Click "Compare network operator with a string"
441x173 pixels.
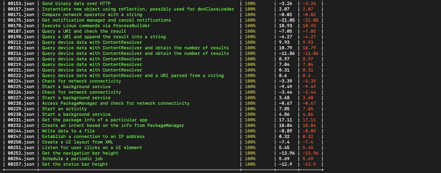[92, 14]
